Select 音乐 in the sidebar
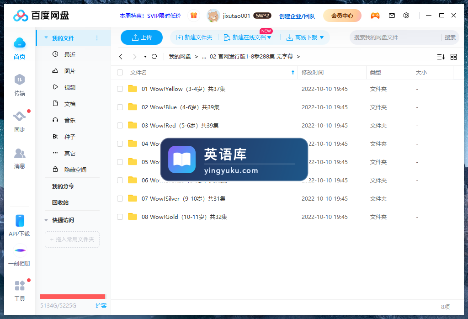468x319 pixels. (x=70, y=120)
